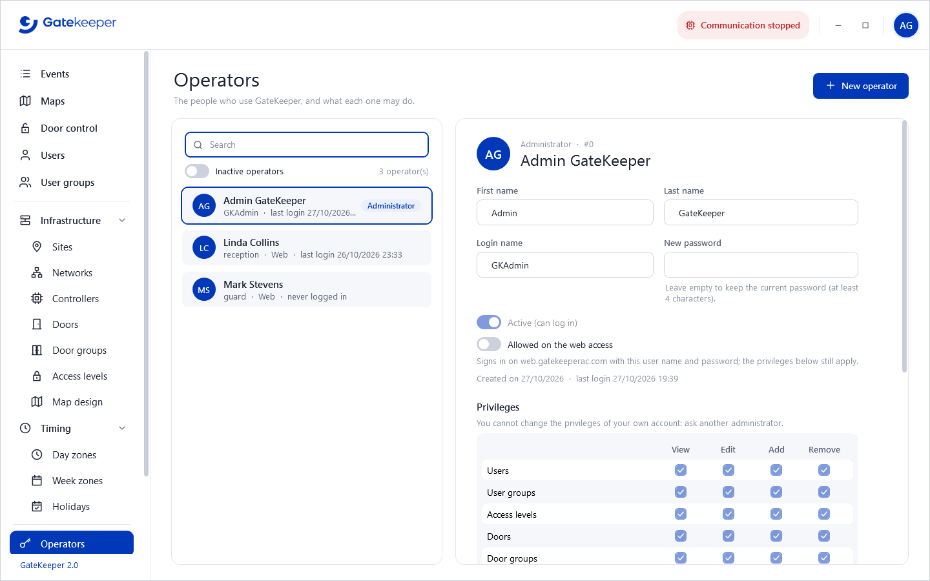The image size is (930, 581).
Task: Click the Sites location pin icon
Action: [x=37, y=247]
